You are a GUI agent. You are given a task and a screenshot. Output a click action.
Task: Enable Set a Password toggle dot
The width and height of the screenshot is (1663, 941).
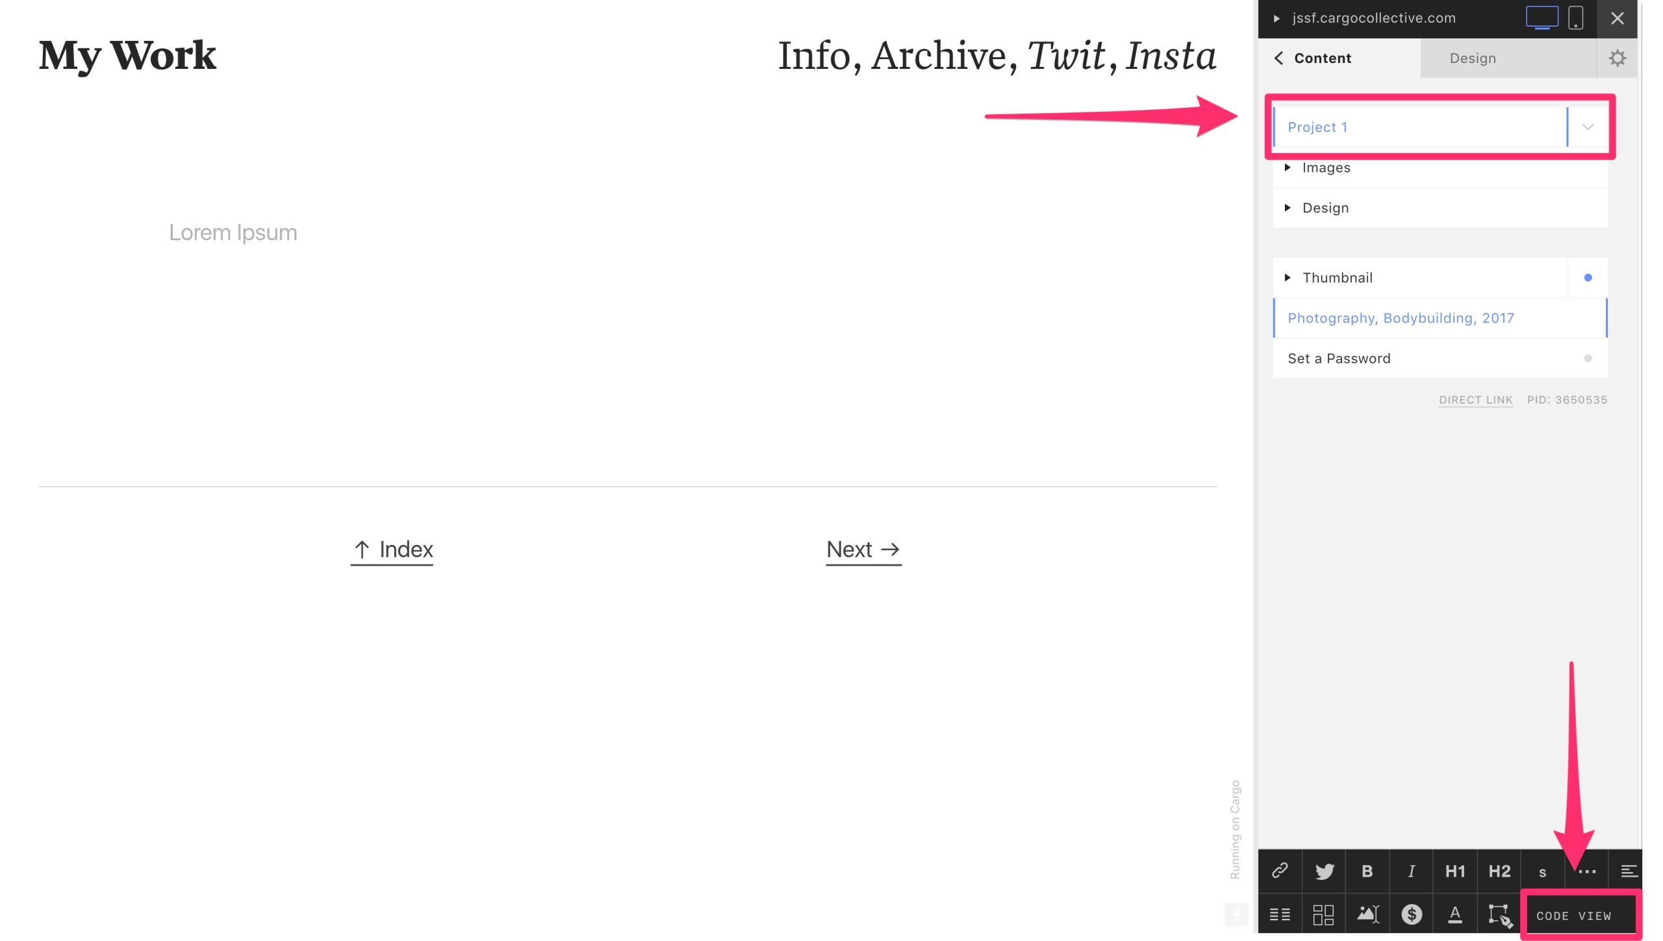(x=1588, y=358)
